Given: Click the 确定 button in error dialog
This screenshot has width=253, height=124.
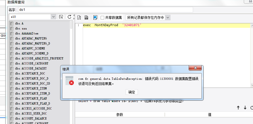Looking at the screenshot, I should point(132,92).
